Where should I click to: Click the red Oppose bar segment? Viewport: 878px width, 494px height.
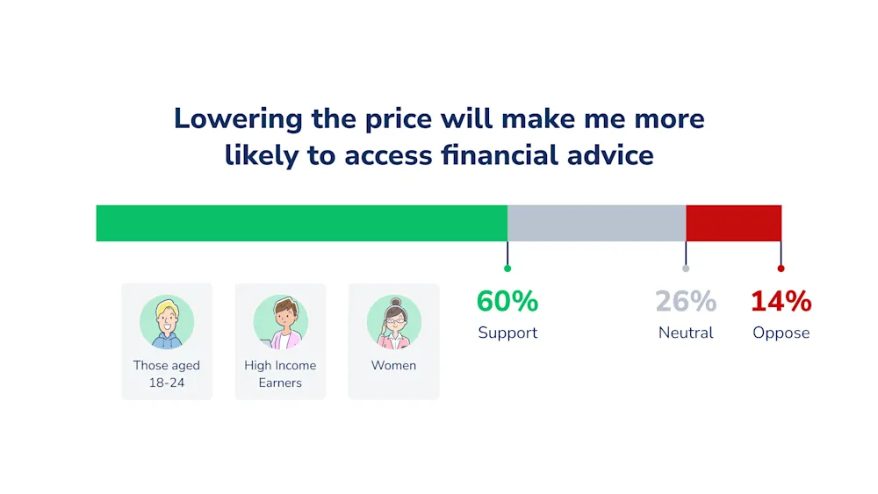[733, 223]
